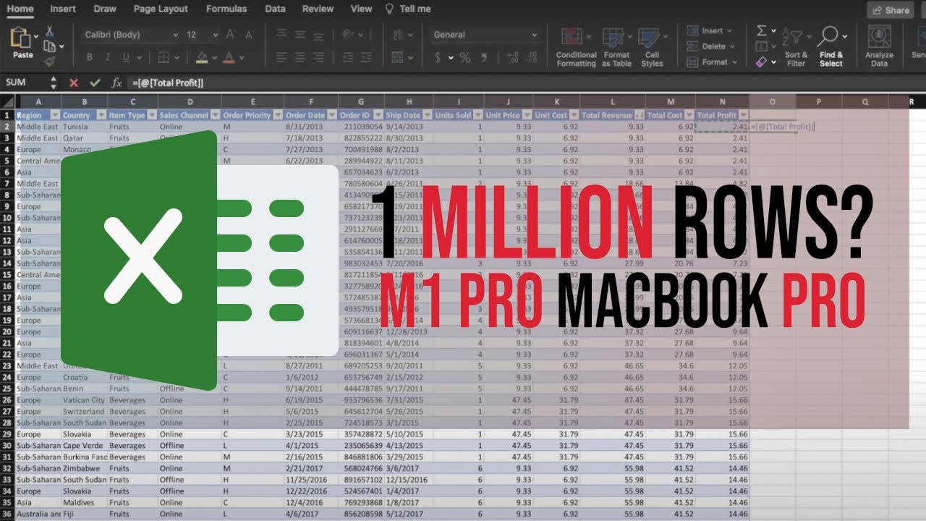Open the Insert Function fx
This screenshot has height=521, width=926.
coord(116,82)
